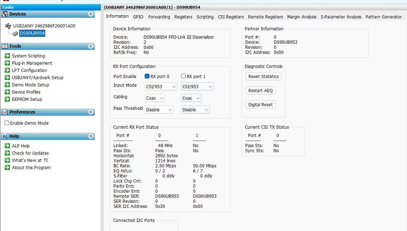
Task: Click the green arrow icon beside USB2ANY/Aardvark Setup
Action: click(7, 77)
